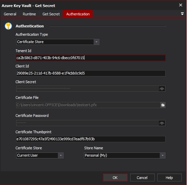Select the Authentication tab
Viewport: 187px width, 185px height.
point(78,14)
